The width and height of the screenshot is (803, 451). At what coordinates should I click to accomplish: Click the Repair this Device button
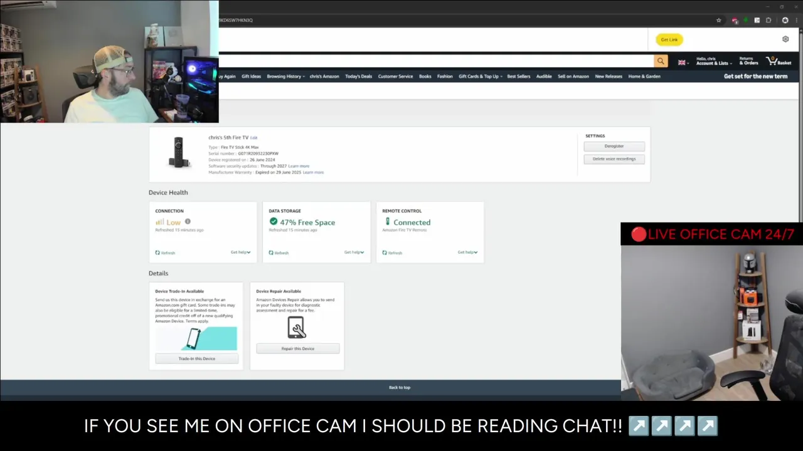pos(298,349)
